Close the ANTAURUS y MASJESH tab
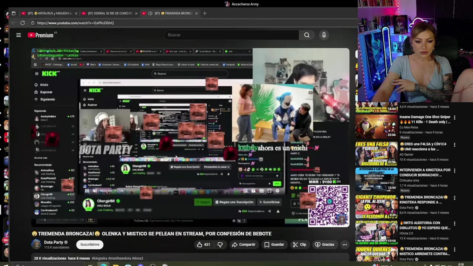The height and width of the screenshot is (266, 473). 76,13
